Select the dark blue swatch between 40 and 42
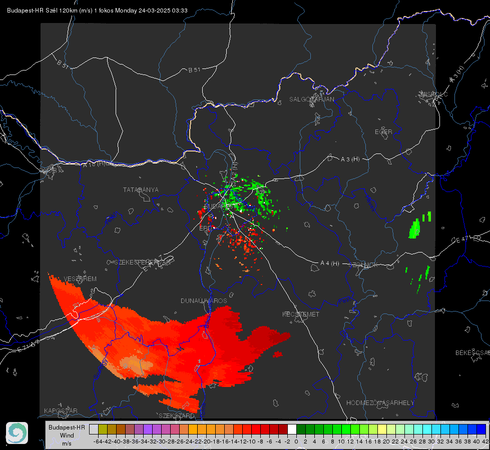 point(481,429)
